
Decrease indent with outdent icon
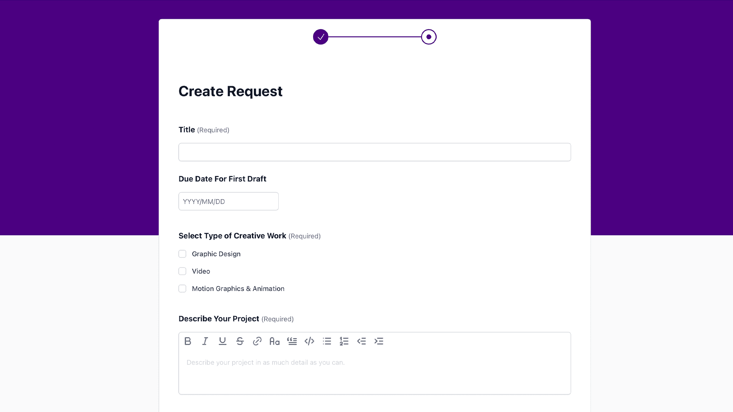click(362, 341)
